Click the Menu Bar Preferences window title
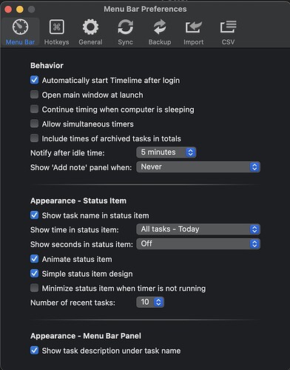Screen dimensions: 290x370 145,9
